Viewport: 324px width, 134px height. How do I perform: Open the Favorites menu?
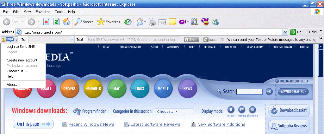pos(43,12)
